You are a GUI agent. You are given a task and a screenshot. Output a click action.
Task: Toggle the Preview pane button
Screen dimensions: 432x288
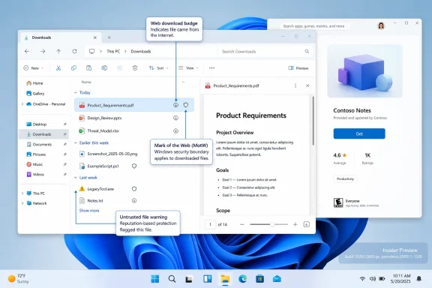tap(298, 68)
